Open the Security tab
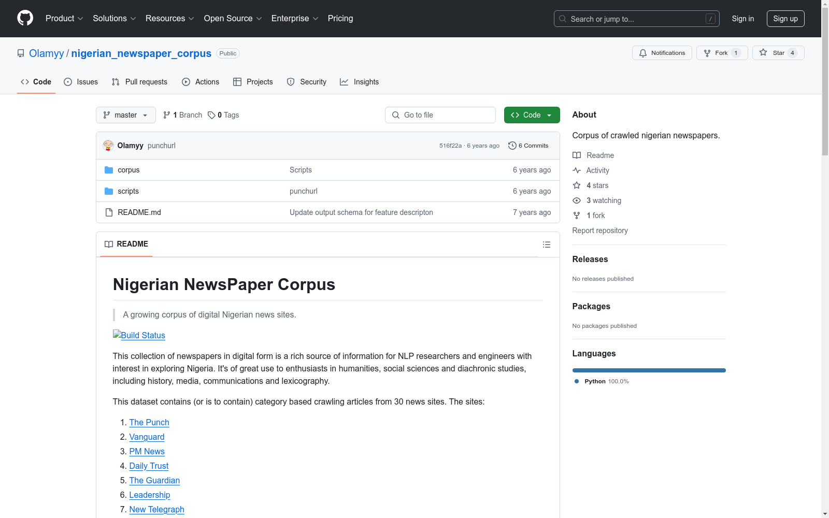The height and width of the screenshot is (518, 829). 307,82
